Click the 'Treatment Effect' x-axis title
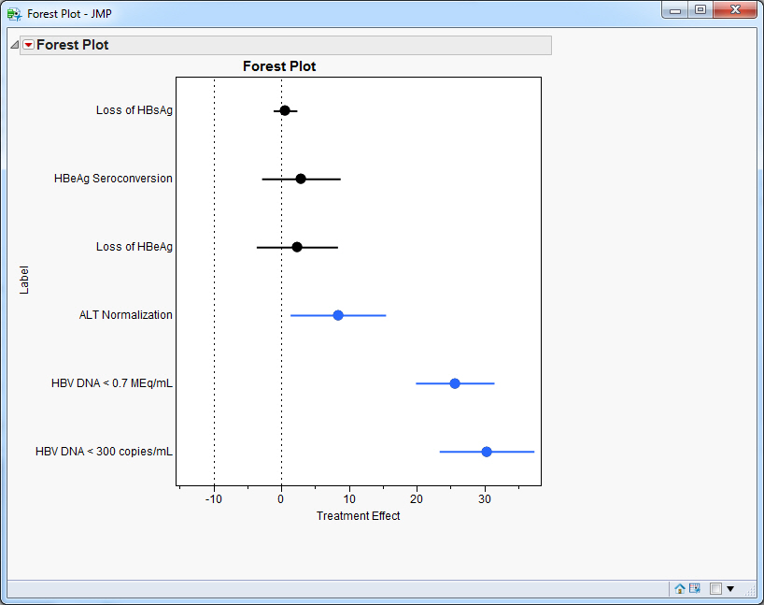 (358, 516)
